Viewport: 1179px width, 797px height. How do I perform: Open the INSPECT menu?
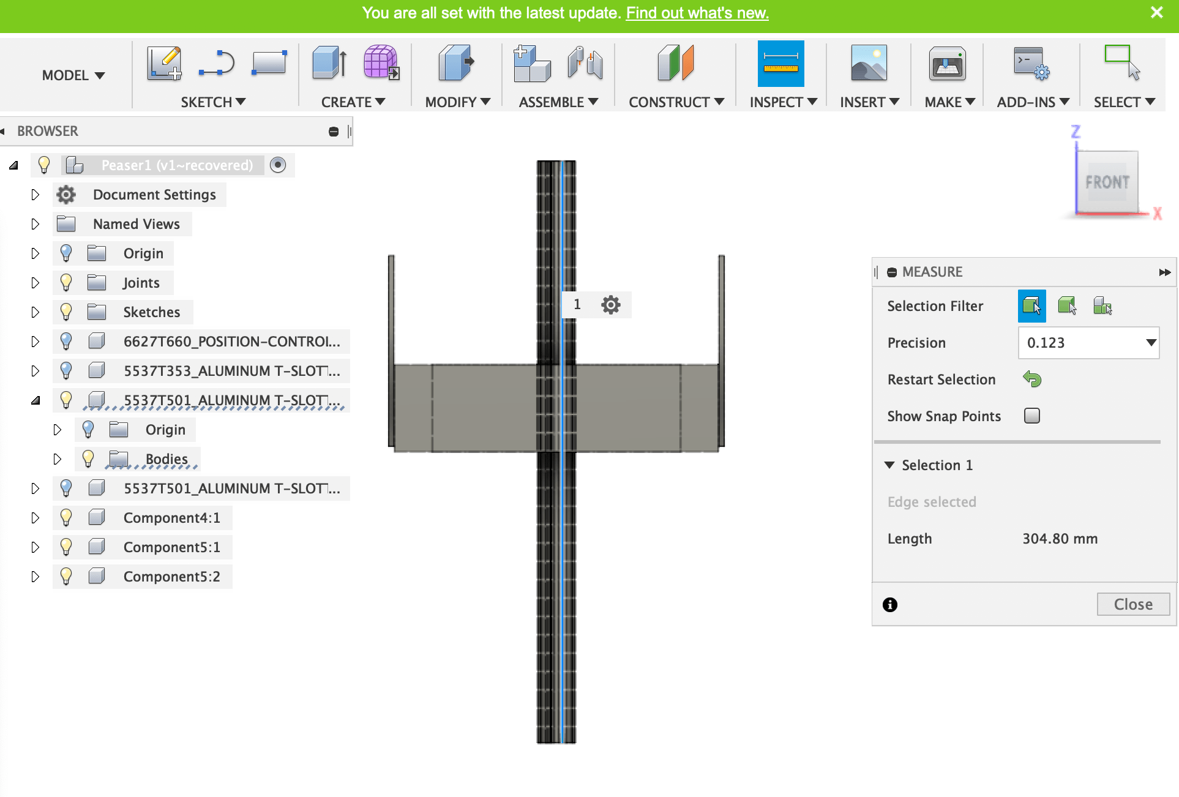[x=783, y=102]
